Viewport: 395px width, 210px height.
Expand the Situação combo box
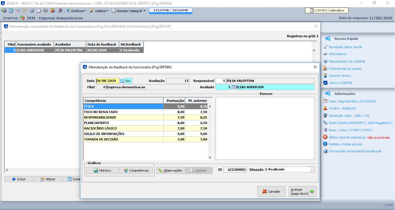[311, 170]
